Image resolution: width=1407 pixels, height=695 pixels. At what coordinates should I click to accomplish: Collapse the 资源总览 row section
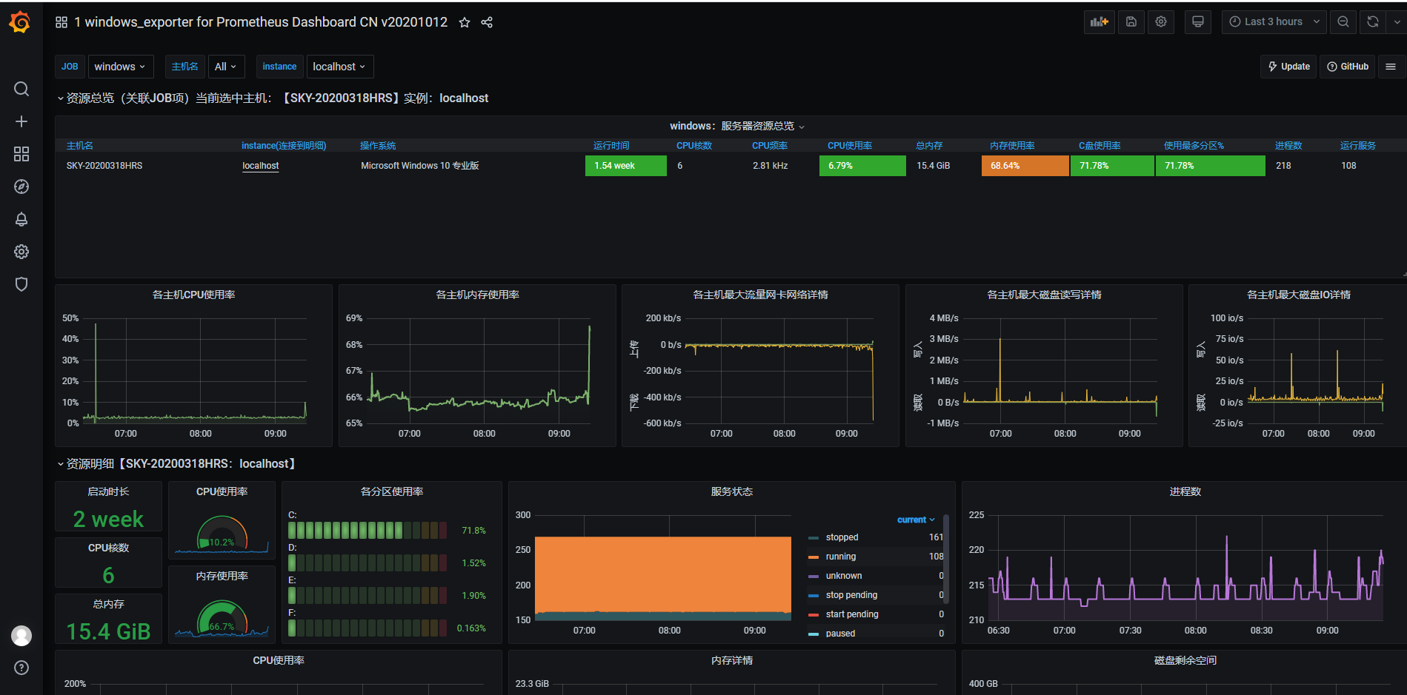tap(60, 98)
